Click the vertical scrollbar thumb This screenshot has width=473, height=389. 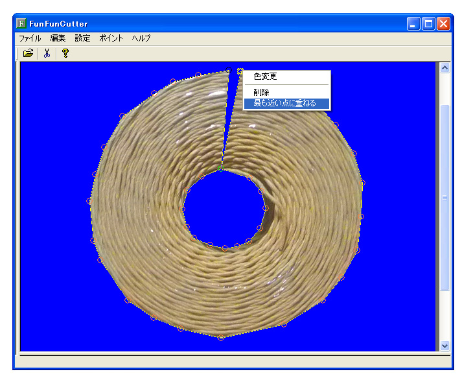point(444,198)
